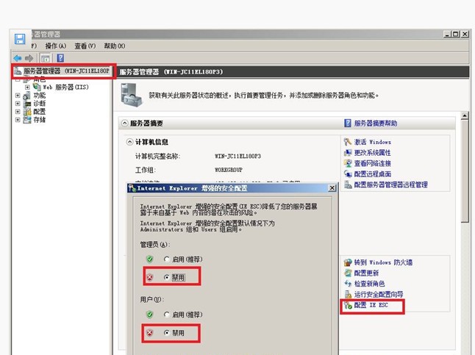Image resolution: width=475 pixels, height=355 pixels.
Task: Select 禁用 radio under 用户
Action: pos(167,333)
